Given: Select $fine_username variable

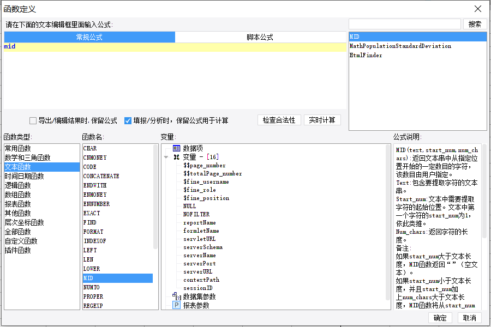Looking at the screenshot, I should (206, 182).
